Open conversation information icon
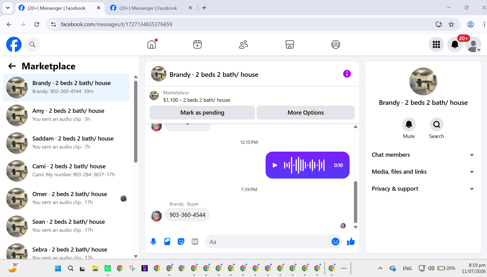The image size is (487, 277). (347, 74)
